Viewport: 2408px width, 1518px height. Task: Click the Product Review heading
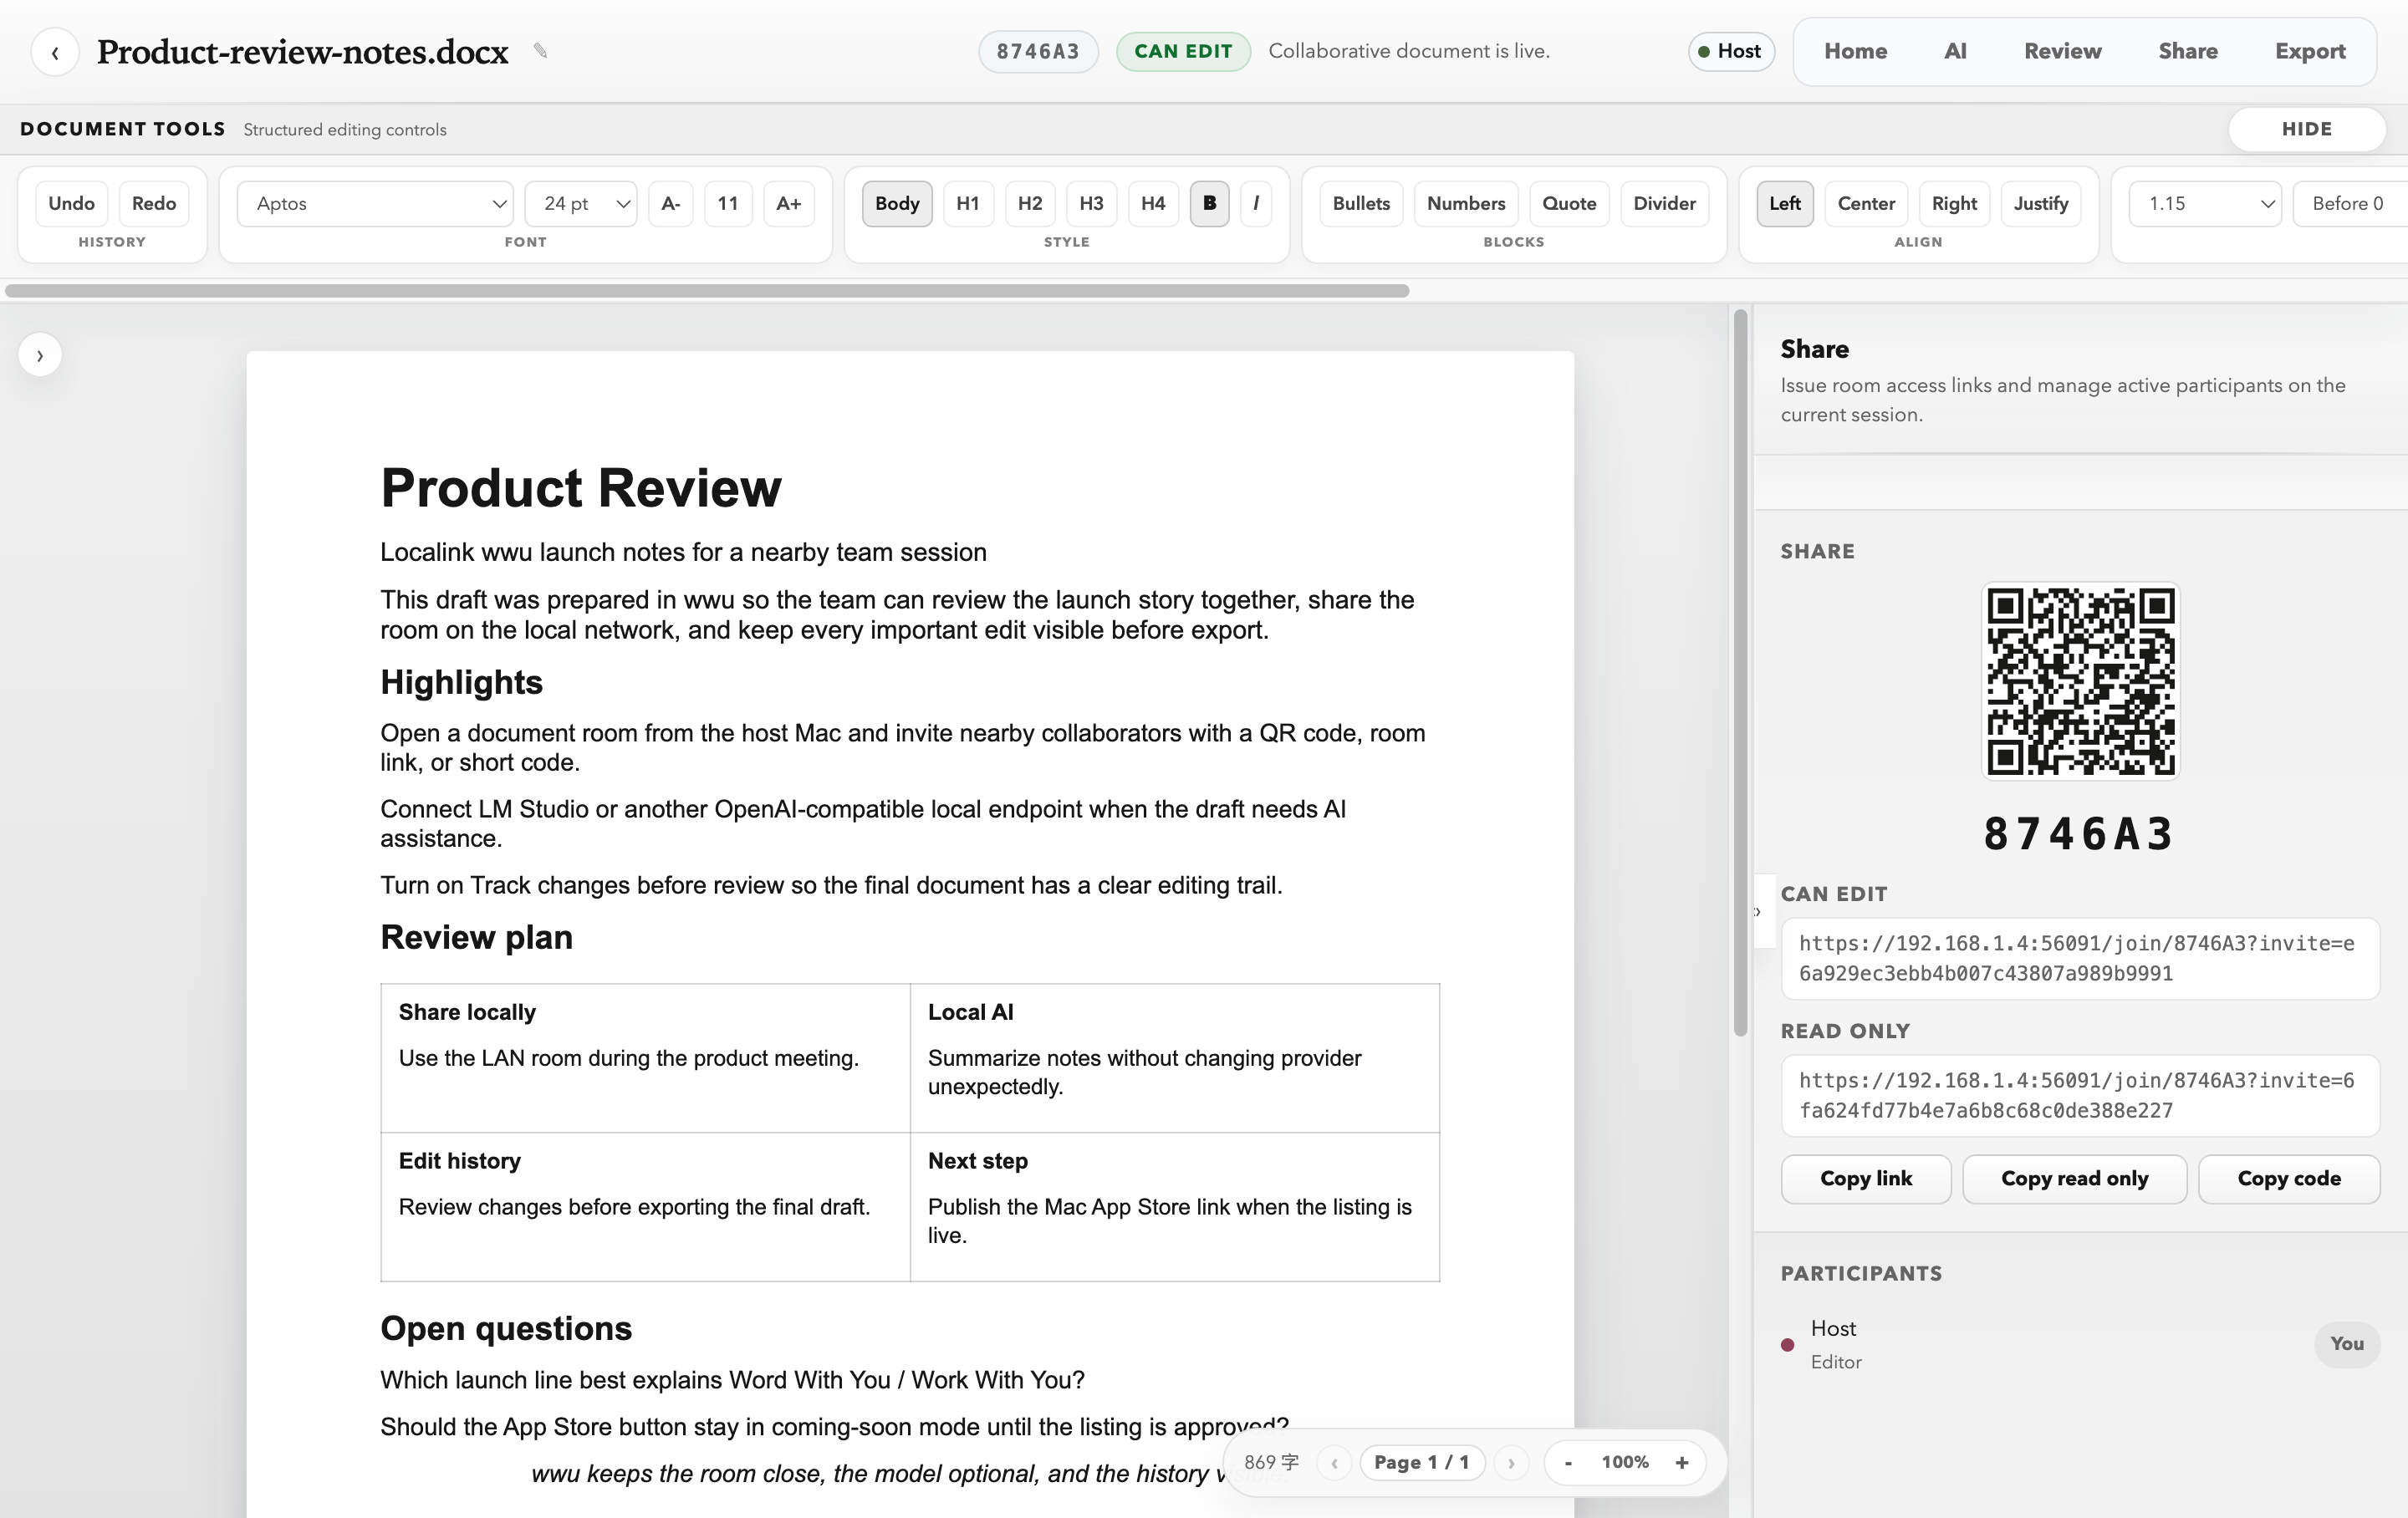[x=581, y=488]
